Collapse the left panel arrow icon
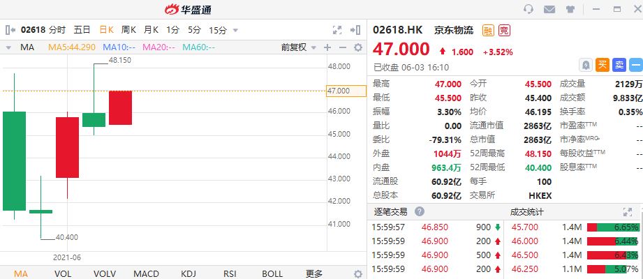 10,30
